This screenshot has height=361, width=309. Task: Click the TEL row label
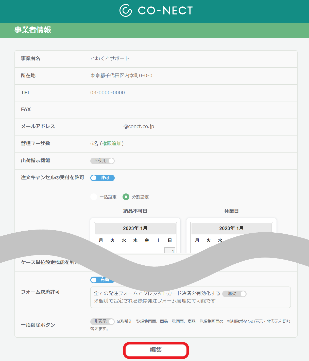pyautogui.click(x=26, y=93)
